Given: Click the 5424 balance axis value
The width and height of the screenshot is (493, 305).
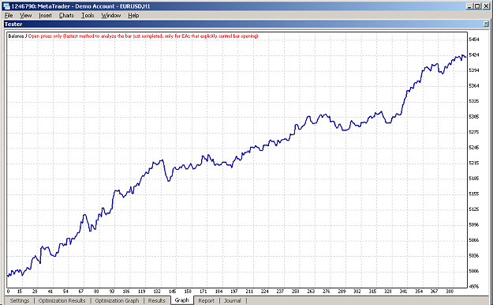Looking at the screenshot, I should [x=474, y=55].
